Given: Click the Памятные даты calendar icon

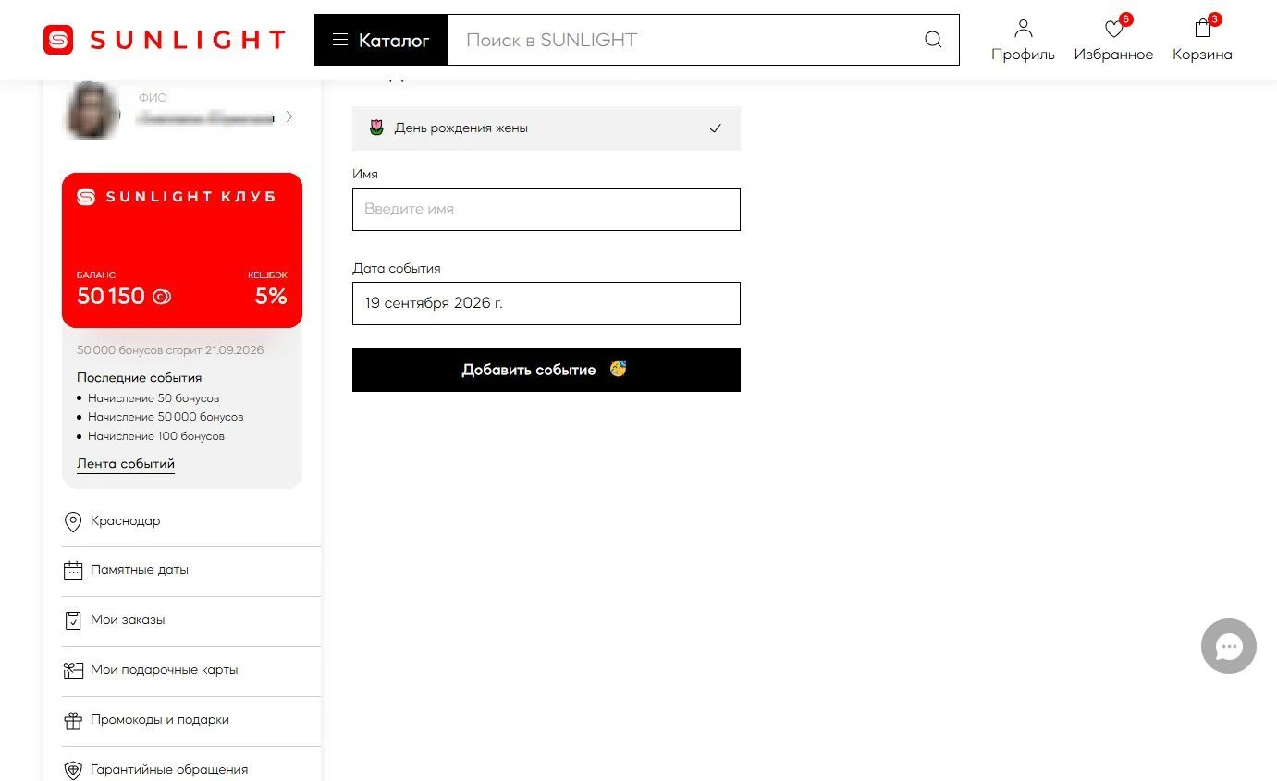Looking at the screenshot, I should point(73,570).
